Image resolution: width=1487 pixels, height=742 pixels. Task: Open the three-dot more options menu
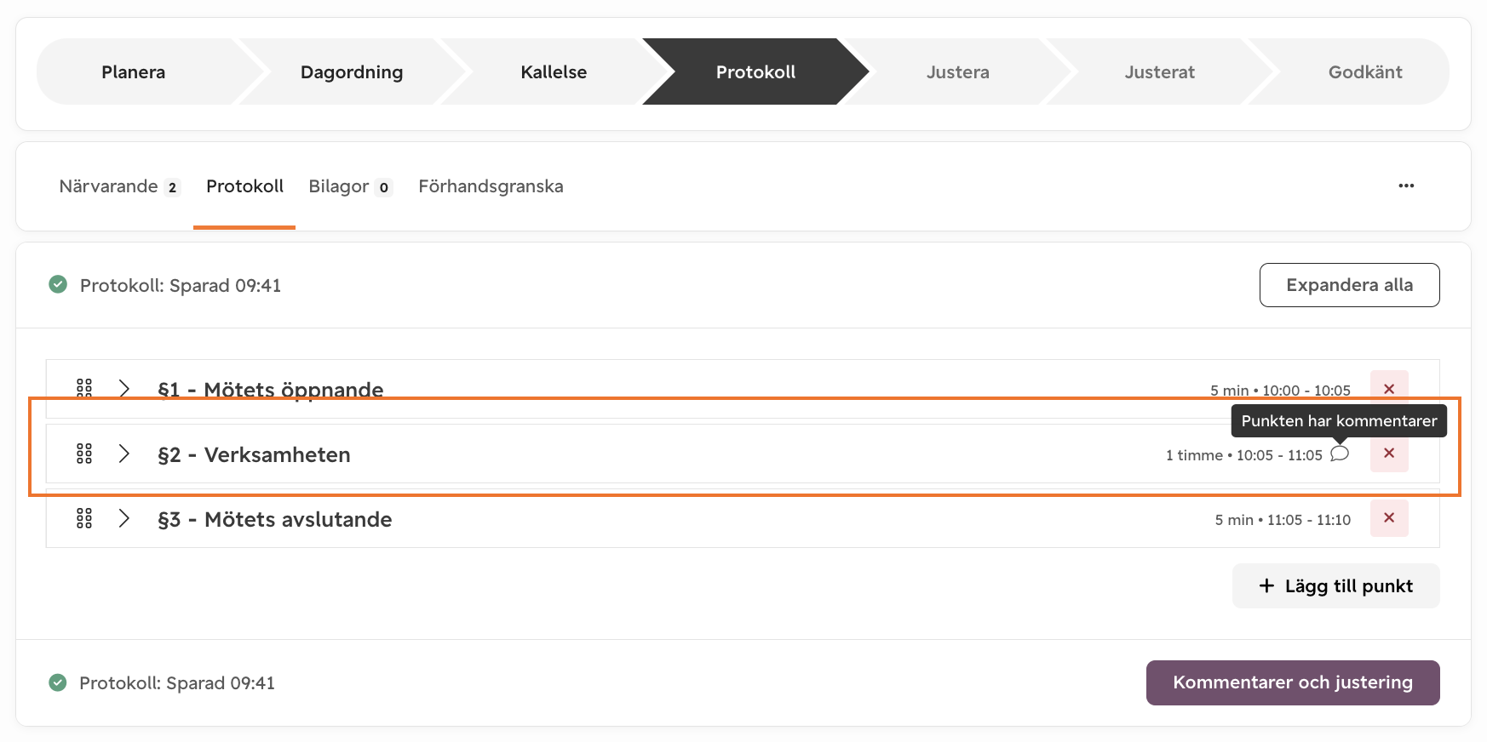tap(1406, 185)
